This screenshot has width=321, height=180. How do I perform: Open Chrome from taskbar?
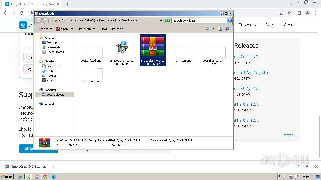point(45,177)
